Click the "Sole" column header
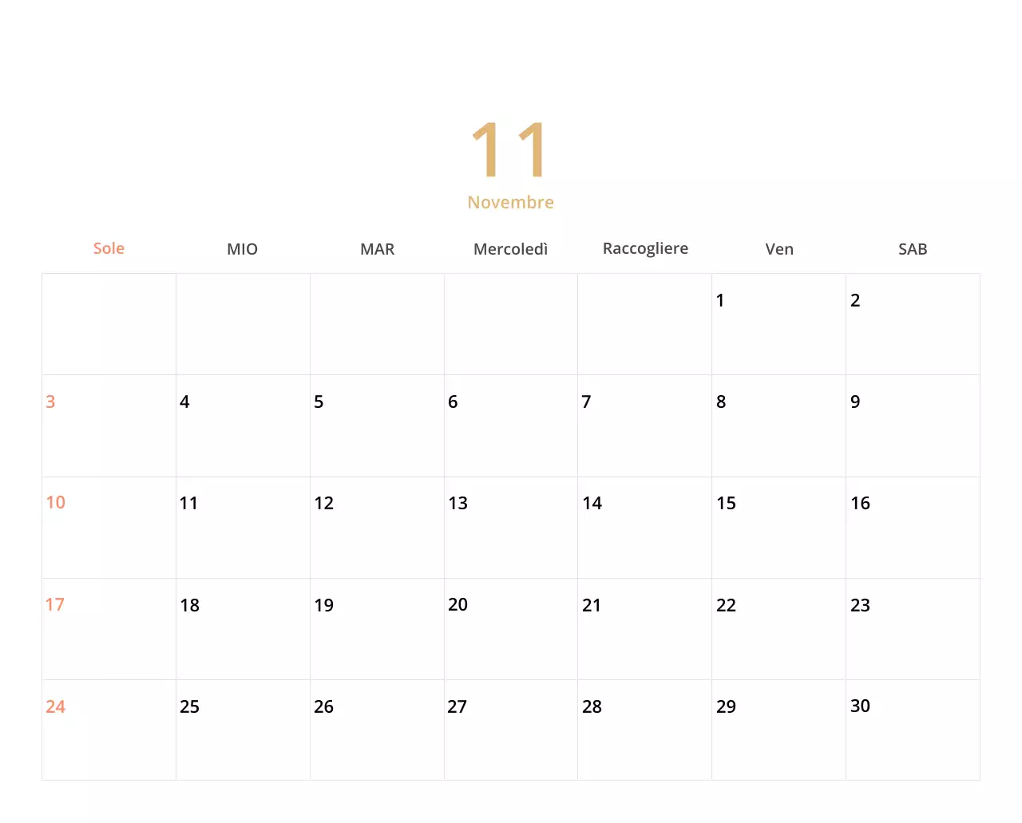Screen dimensions: 1022x823 pyautogui.click(x=109, y=248)
